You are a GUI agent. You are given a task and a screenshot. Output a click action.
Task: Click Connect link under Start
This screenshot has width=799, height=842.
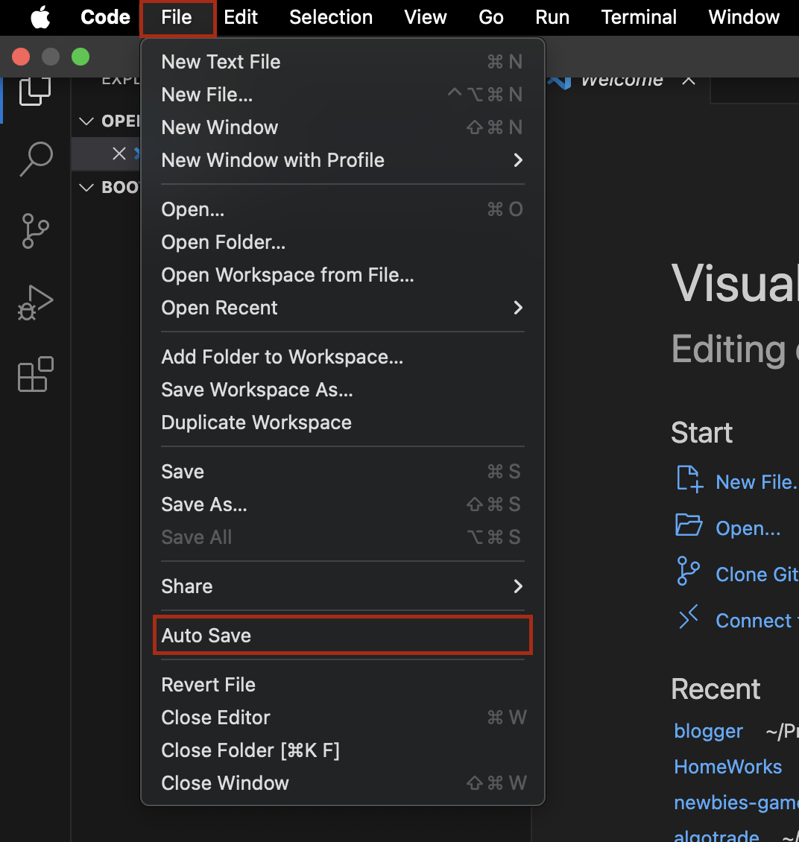click(x=757, y=621)
